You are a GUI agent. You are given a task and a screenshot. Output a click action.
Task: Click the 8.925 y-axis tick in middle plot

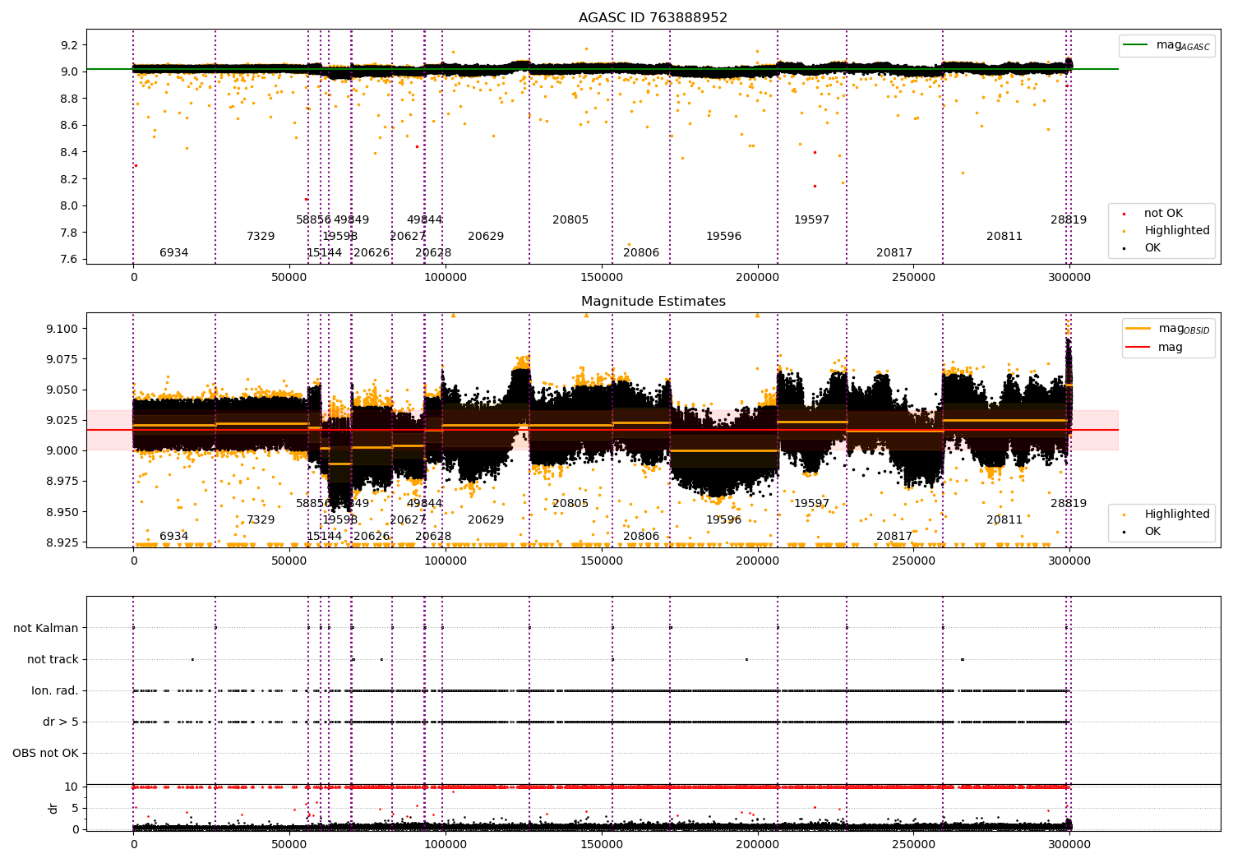[x=62, y=542]
